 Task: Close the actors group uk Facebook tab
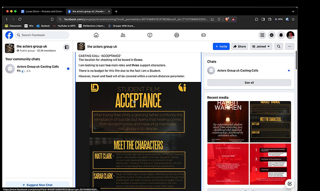coord(109,12)
